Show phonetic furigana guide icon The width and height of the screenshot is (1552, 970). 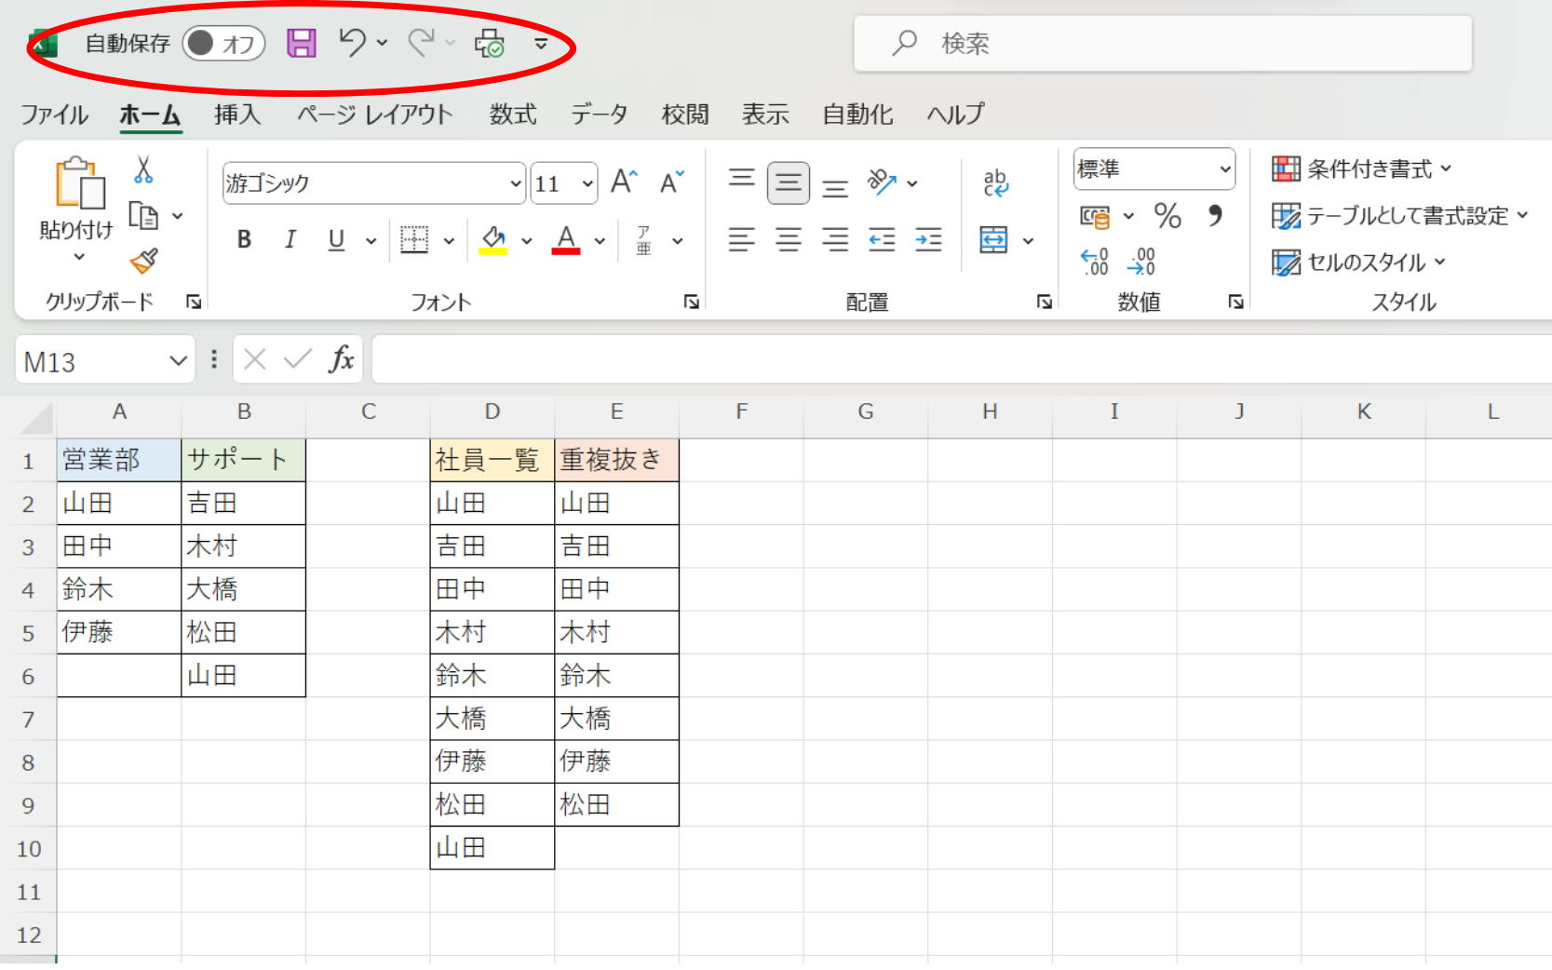coord(644,240)
